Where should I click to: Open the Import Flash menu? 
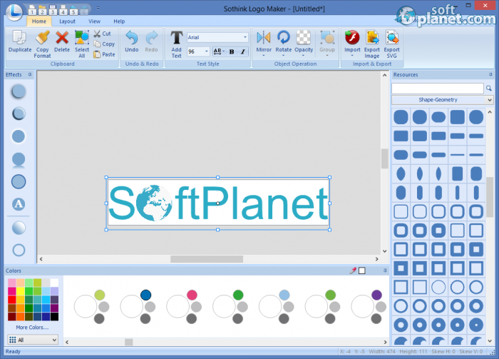352,44
